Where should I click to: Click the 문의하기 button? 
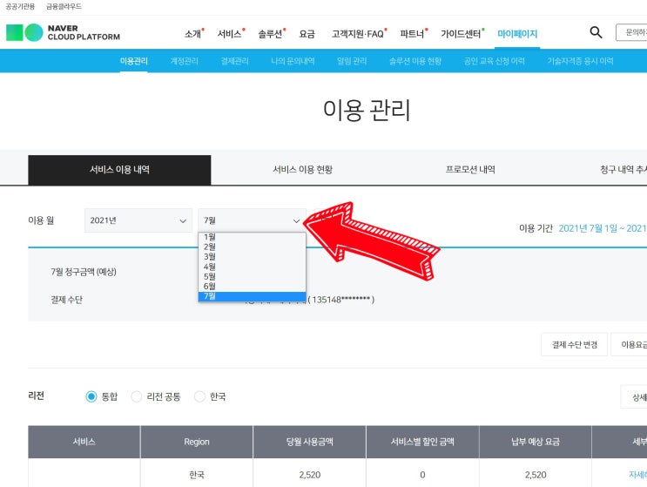click(x=631, y=32)
